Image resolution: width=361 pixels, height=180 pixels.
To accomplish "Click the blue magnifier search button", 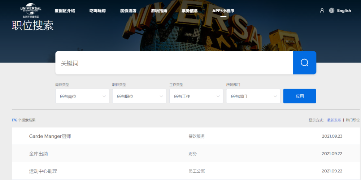I will click(x=305, y=63).
